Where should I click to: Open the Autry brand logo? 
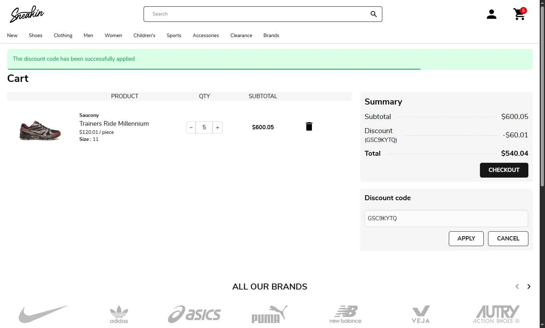pos(497,314)
